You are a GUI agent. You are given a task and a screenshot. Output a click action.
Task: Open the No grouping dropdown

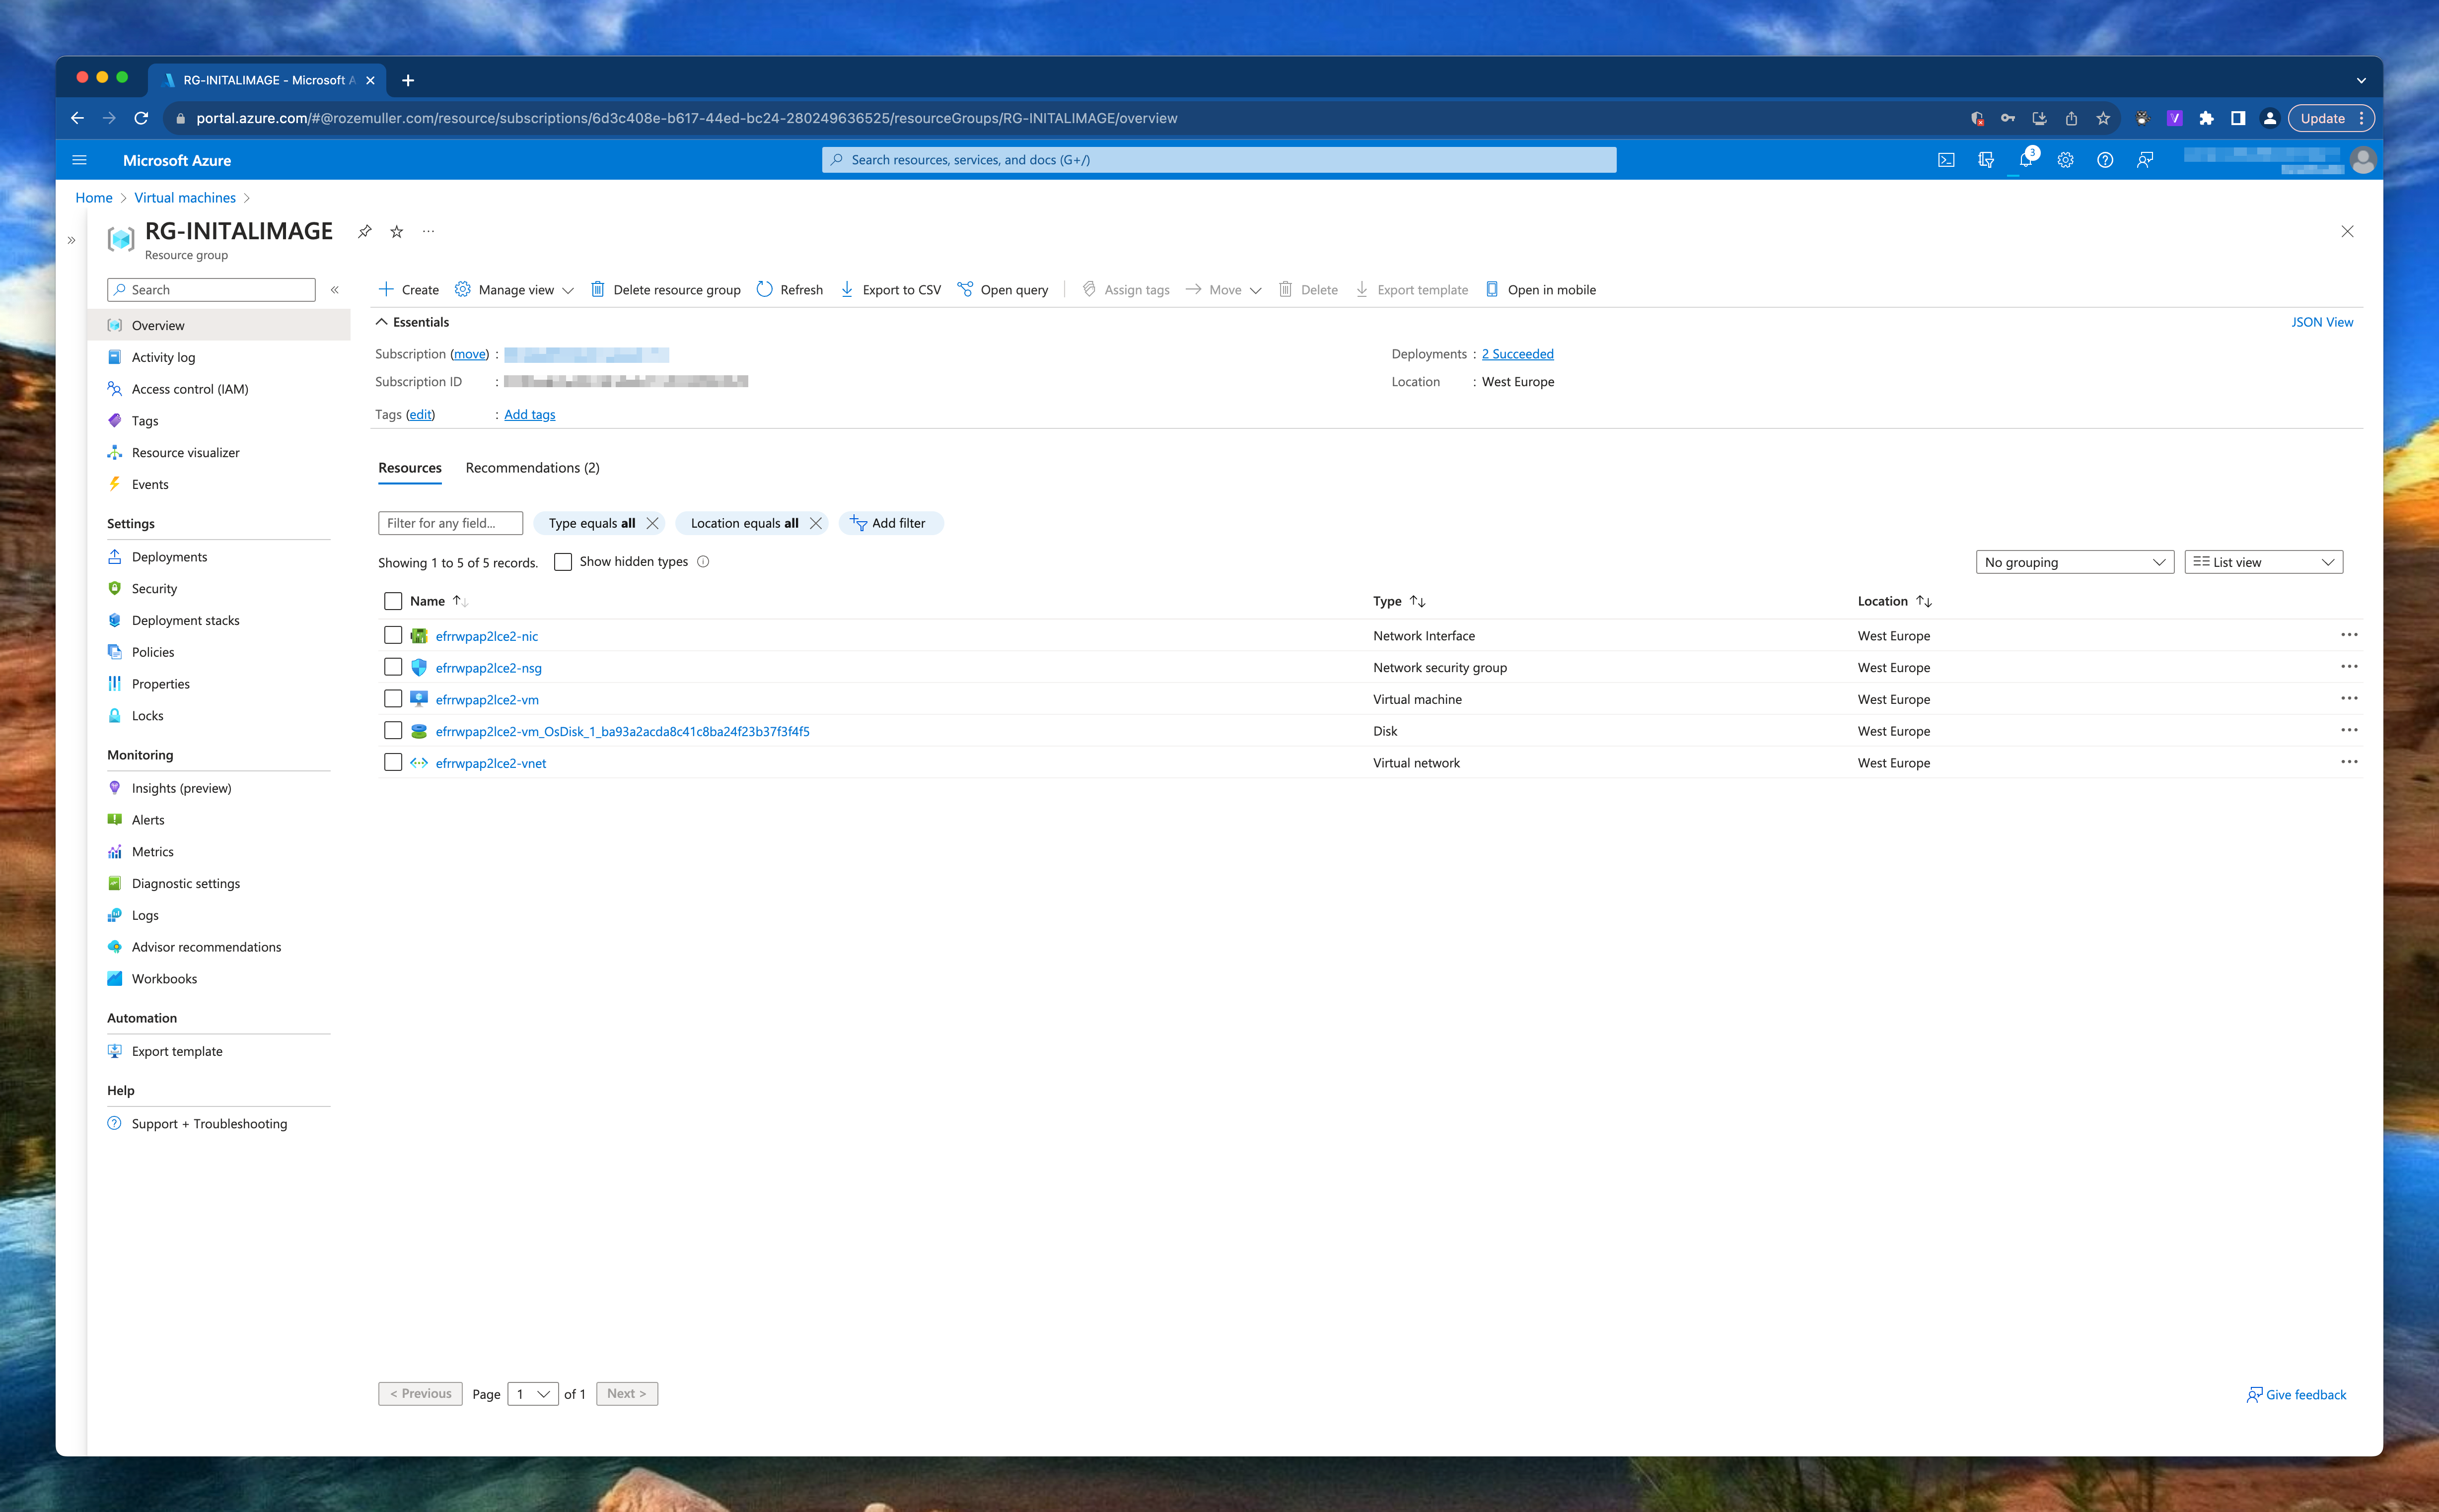click(x=2073, y=562)
